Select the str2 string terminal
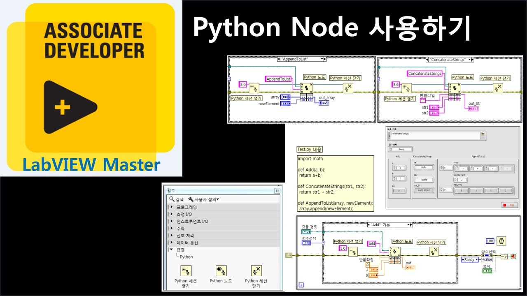Viewport: 527px width, 296px height. [x=434, y=113]
